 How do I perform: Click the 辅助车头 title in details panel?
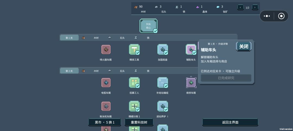point(208,50)
